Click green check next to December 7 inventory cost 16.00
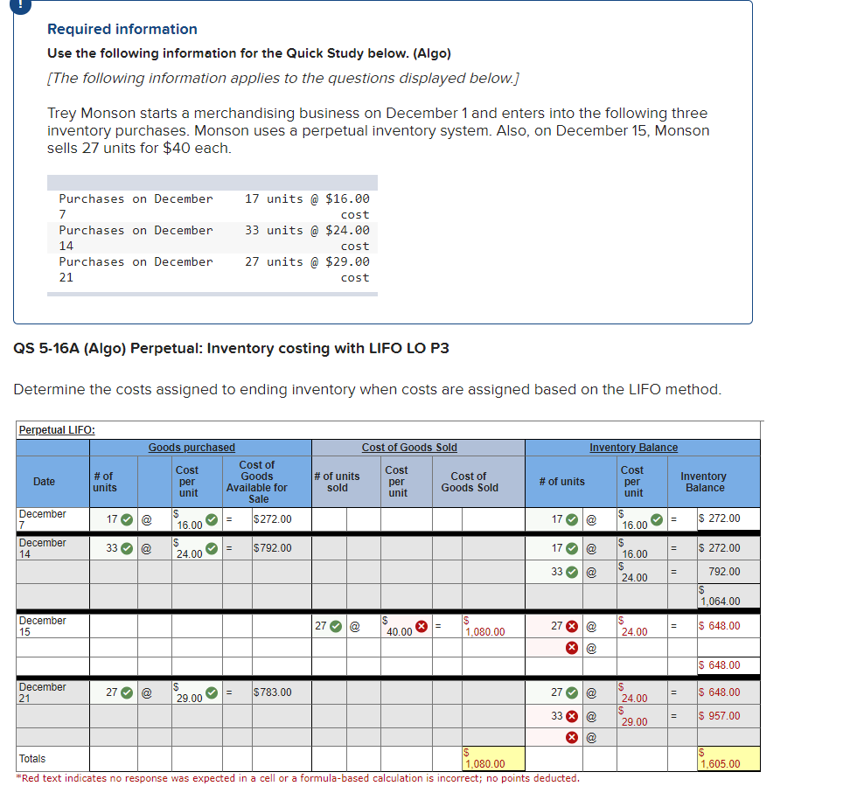Image resolution: width=857 pixels, height=793 pixels. 657,519
